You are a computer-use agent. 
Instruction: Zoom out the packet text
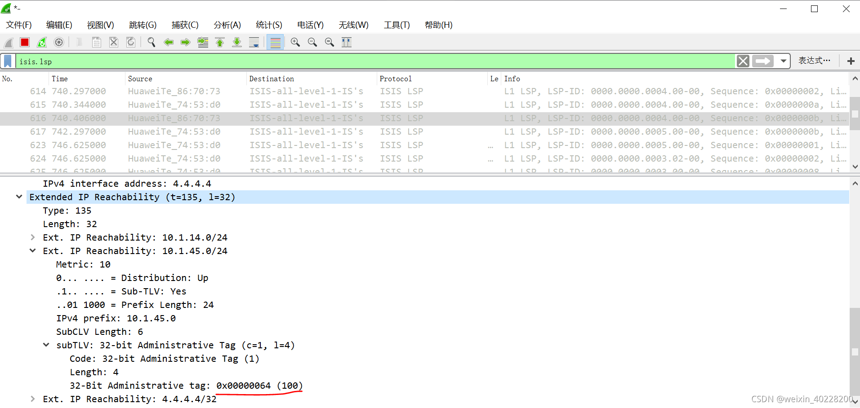tap(312, 43)
